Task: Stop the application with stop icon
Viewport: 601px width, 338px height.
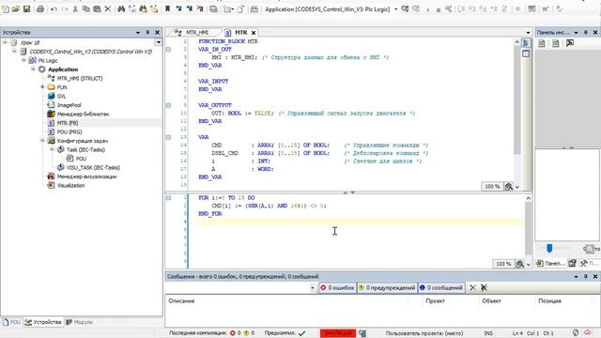Action: pos(439,9)
